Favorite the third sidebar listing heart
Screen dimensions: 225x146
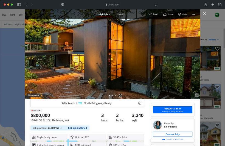(217, 125)
